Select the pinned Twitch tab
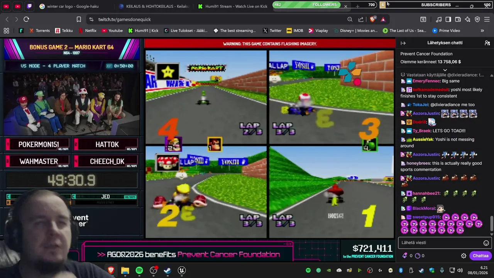This screenshot has width=494, height=278. [30, 6]
